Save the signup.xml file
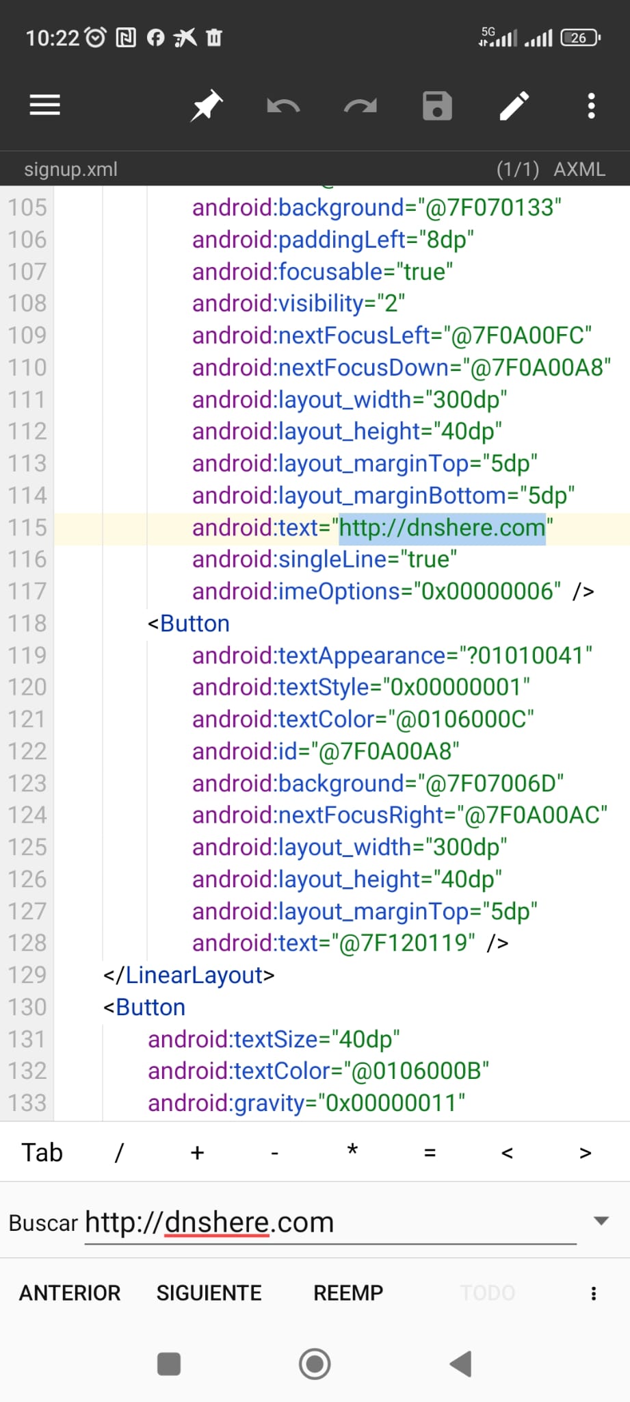Viewport: 630px width, 1402px height. (x=437, y=105)
